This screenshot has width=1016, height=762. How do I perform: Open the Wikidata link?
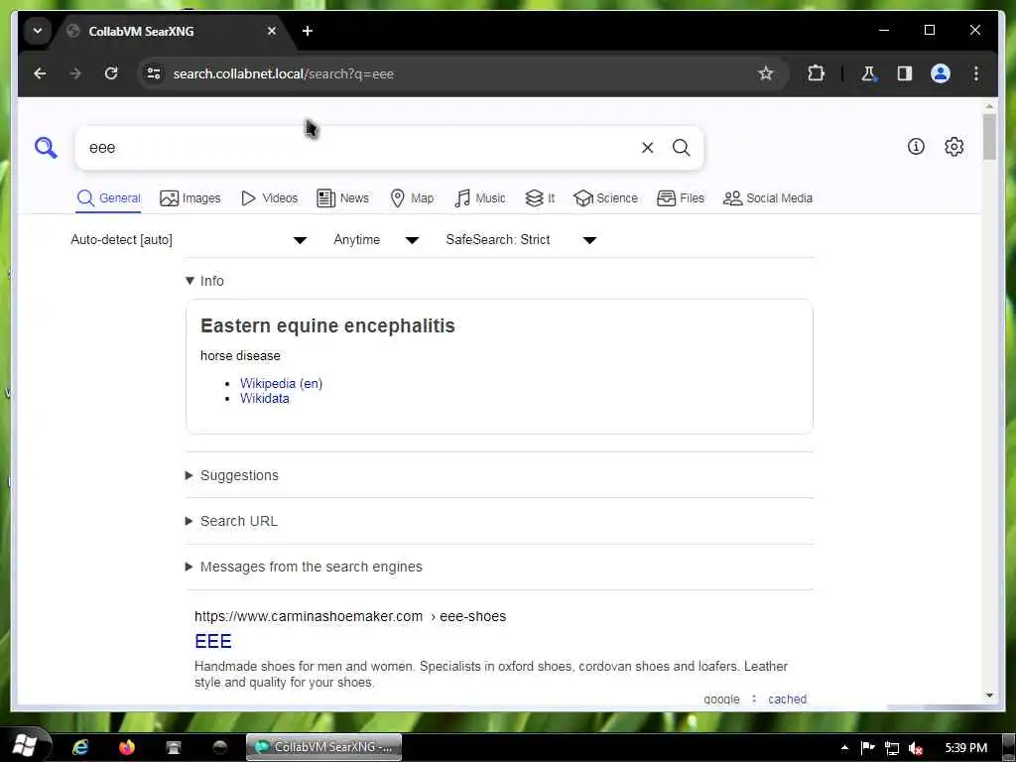coord(264,399)
